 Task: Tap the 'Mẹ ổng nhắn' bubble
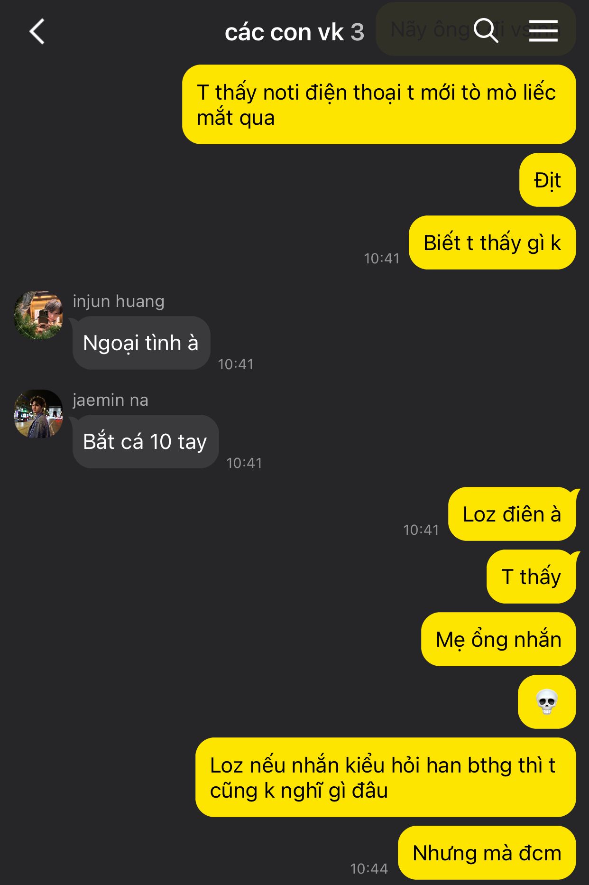coord(498,639)
